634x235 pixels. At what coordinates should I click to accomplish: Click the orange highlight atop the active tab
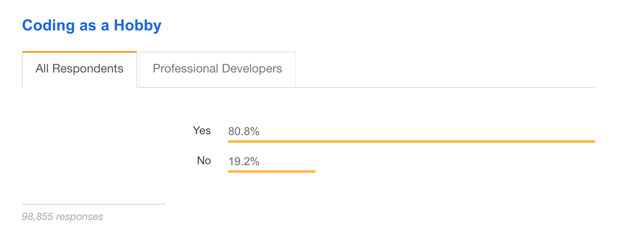click(79, 52)
